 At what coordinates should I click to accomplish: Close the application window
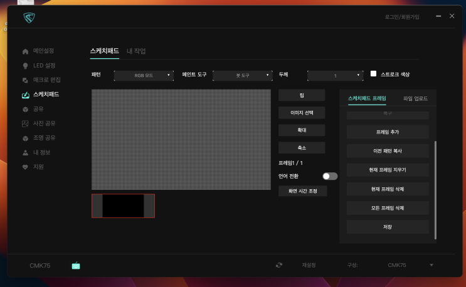click(x=452, y=16)
